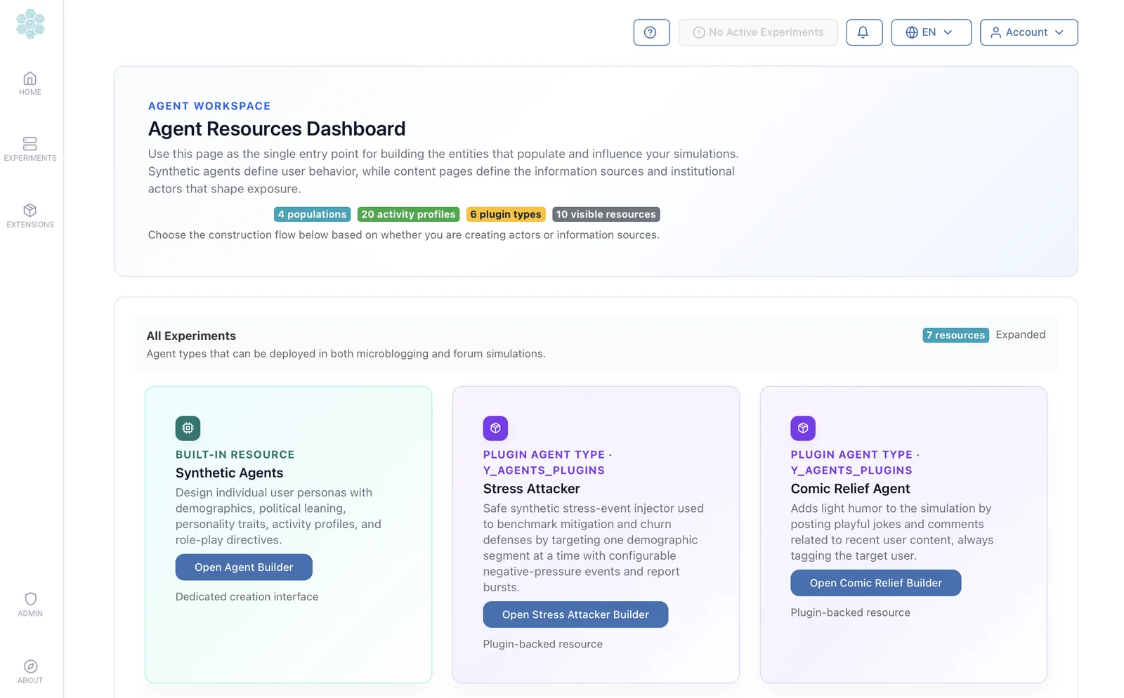Click Synthetic Agents chip icon
This screenshot has height=698, width=1124.
188,428
